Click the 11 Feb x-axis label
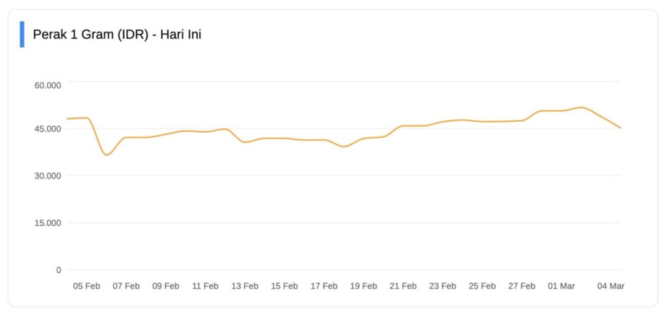666x315 pixels. click(x=206, y=286)
